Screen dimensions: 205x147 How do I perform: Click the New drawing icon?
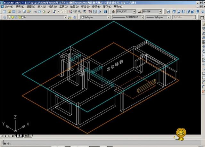[x=4, y=12]
